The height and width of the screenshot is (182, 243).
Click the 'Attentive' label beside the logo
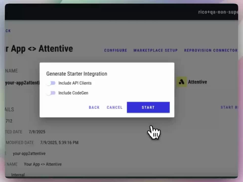pyautogui.click(x=197, y=82)
